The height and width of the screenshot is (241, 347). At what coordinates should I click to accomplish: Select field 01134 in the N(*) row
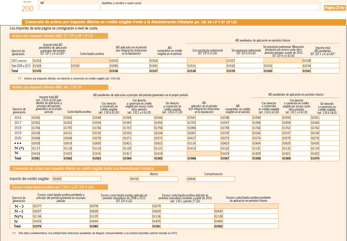pyautogui.click(x=65, y=216)
